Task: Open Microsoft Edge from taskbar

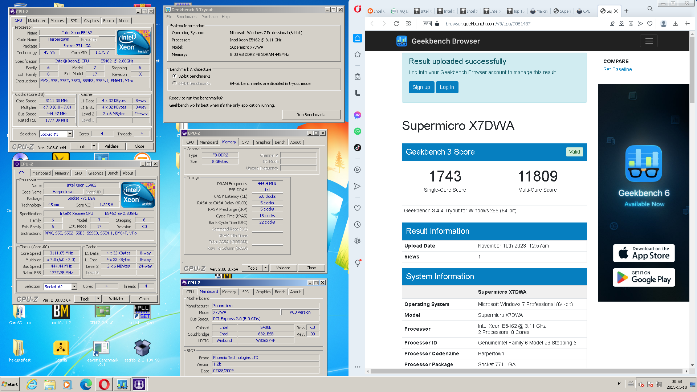Action: pos(86,384)
